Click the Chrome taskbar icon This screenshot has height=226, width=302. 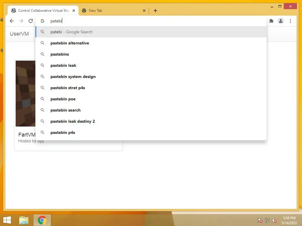click(42, 220)
